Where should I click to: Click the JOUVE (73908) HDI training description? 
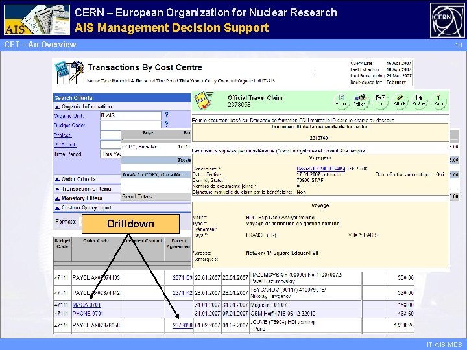[x=282, y=325]
